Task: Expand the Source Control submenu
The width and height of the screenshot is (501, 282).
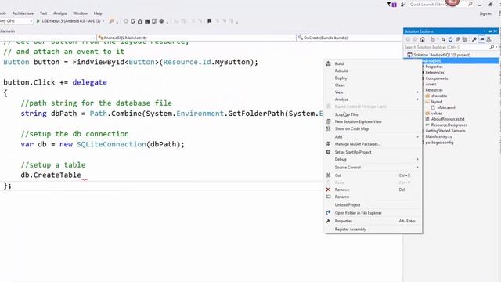Action: click(x=373, y=167)
